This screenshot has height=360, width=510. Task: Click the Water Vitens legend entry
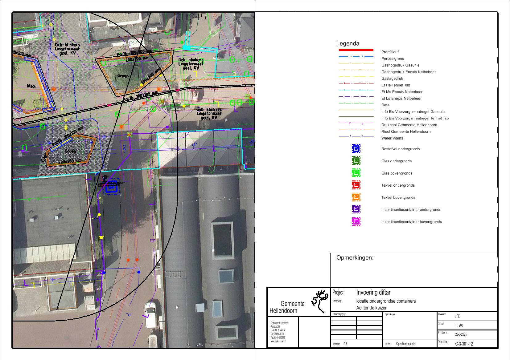coord(392,138)
